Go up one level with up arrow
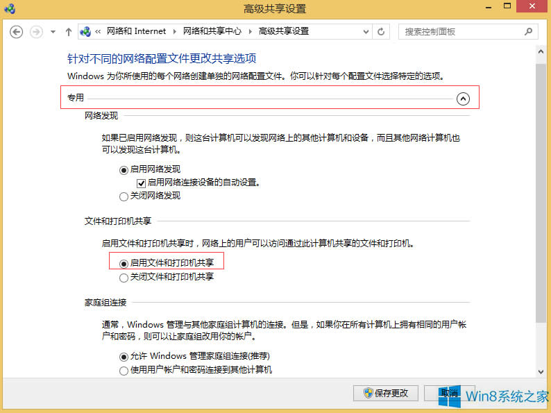This screenshot has height=413, width=551. click(x=69, y=32)
